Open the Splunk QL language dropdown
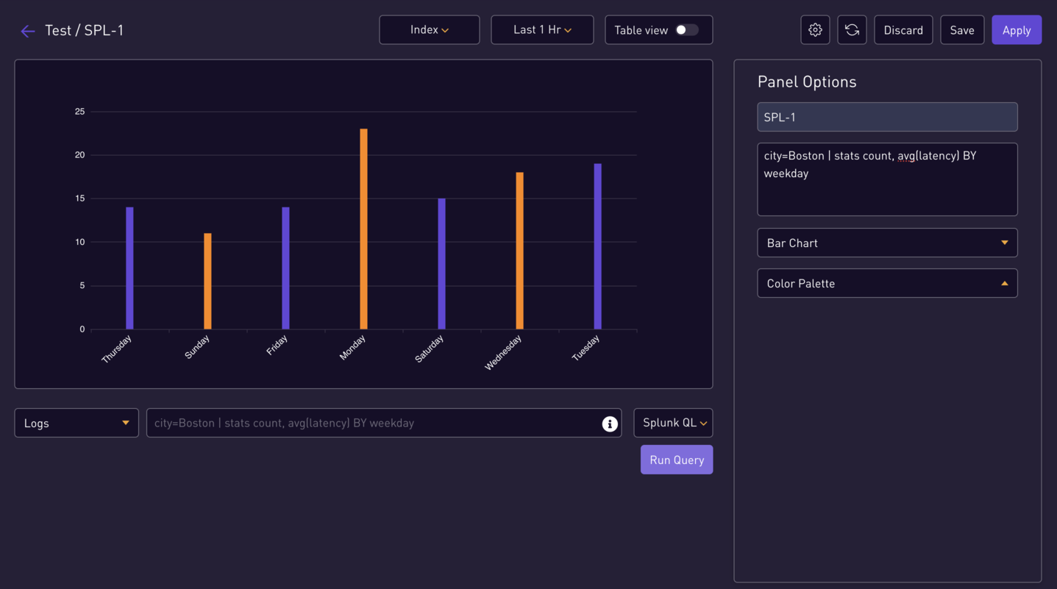The width and height of the screenshot is (1057, 589). tap(673, 423)
